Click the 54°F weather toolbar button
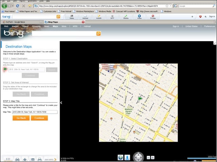 pos(112,17)
